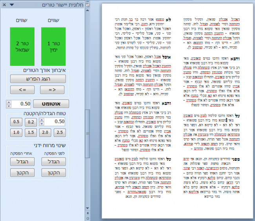Click the שינוי מרווח ידני group label

(x=50, y=145)
